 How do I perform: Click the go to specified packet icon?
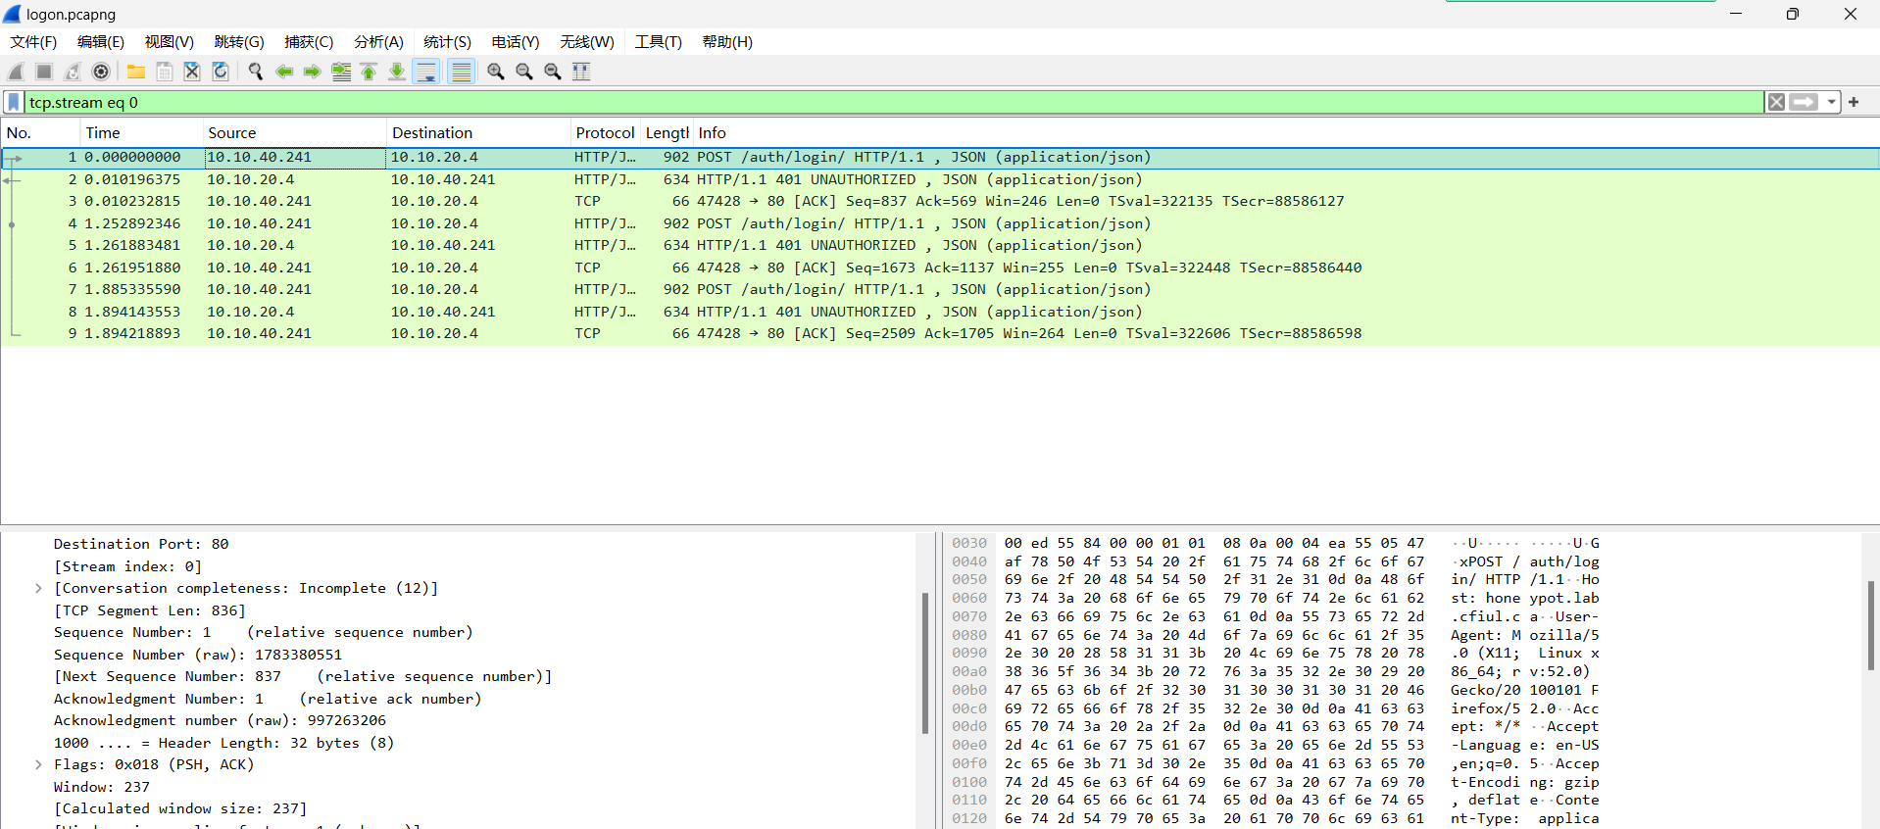click(341, 72)
